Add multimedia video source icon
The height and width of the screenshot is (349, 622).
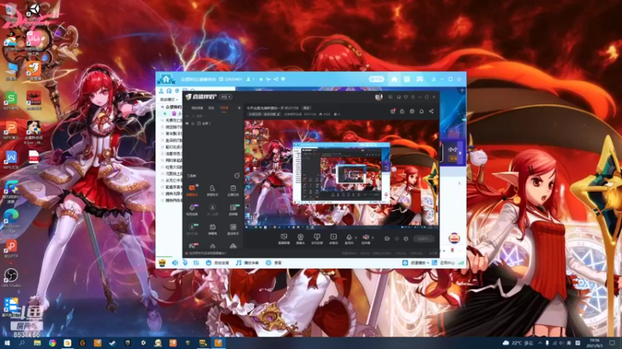334,239
